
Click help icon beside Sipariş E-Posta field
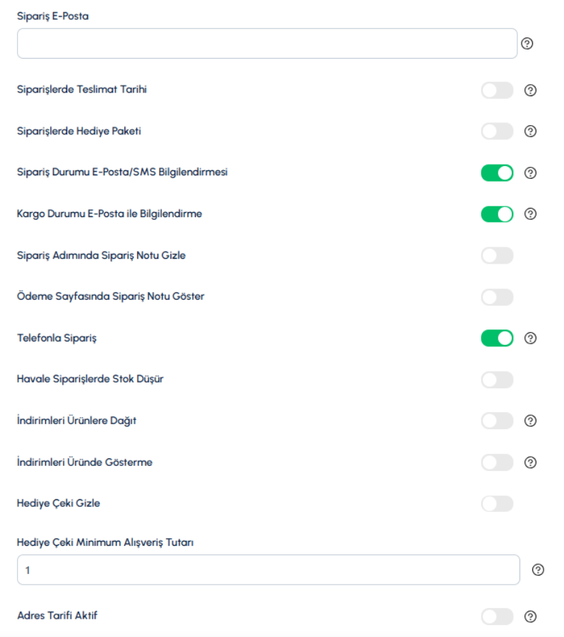527,43
